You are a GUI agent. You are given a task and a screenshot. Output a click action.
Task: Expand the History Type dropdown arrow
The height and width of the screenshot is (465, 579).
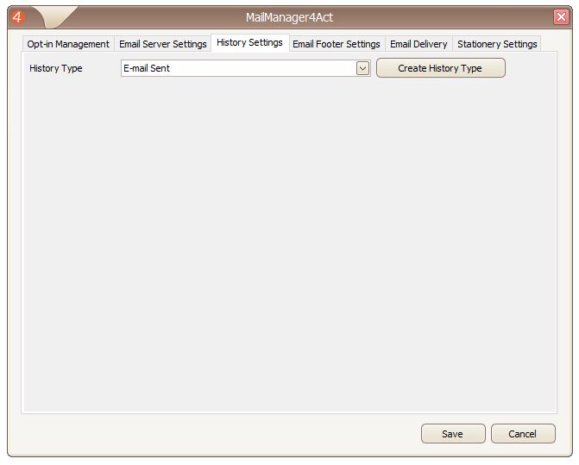point(362,68)
